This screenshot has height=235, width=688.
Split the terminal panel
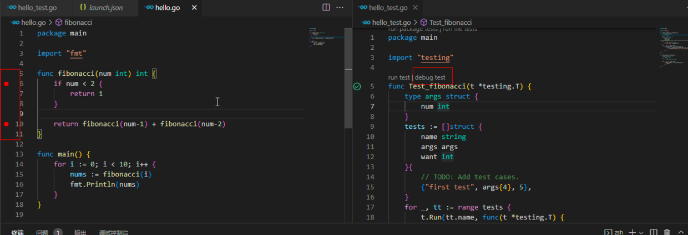654,233
